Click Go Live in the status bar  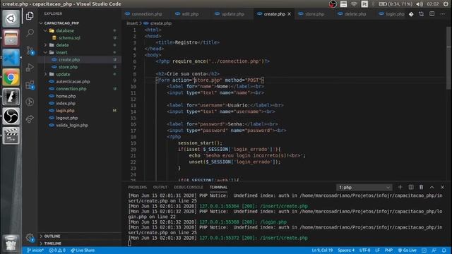coord(407,250)
